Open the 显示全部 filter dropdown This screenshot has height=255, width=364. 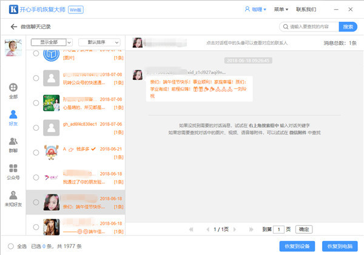52,42
